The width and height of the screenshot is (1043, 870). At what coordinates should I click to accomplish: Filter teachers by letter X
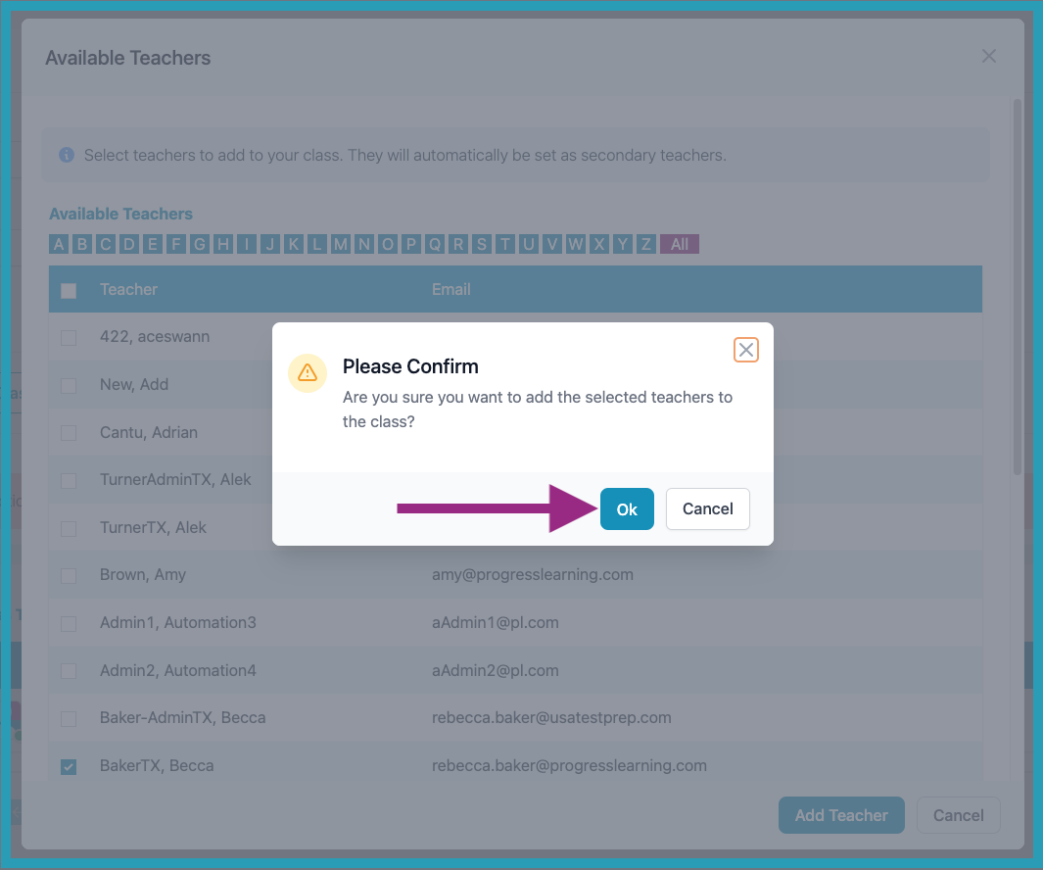point(599,244)
